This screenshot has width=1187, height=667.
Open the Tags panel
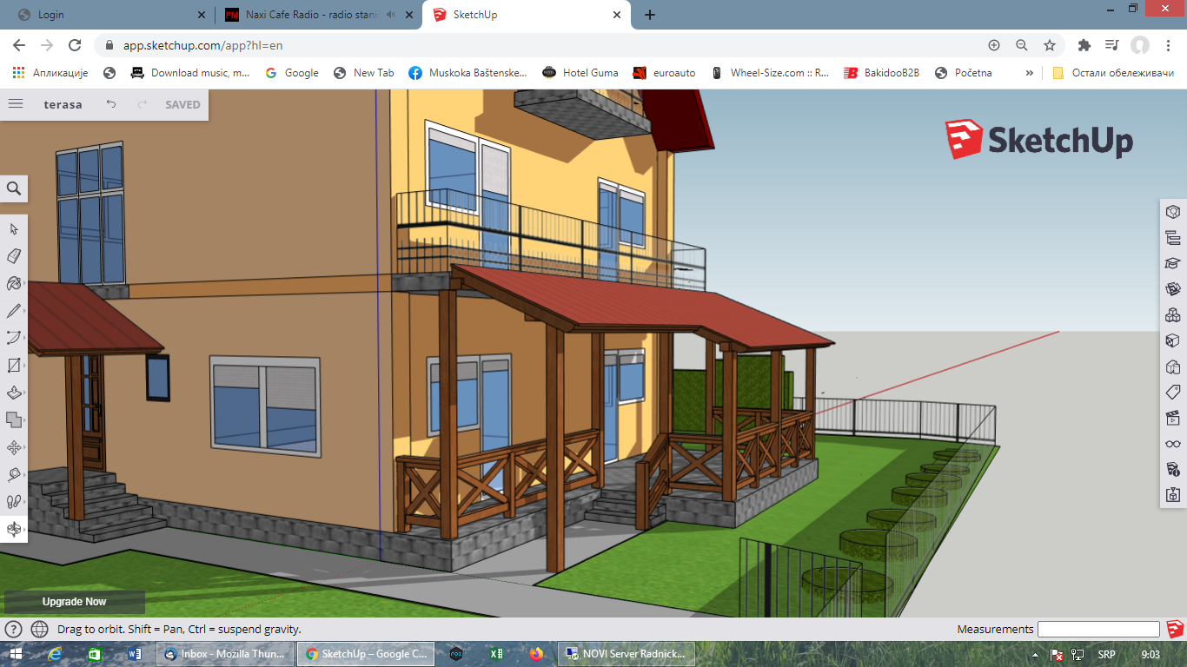pyautogui.click(x=1173, y=393)
